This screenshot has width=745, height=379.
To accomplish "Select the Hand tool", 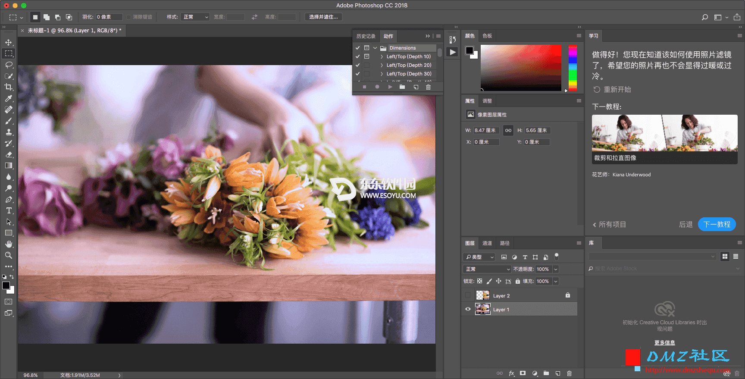I will [x=9, y=244].
